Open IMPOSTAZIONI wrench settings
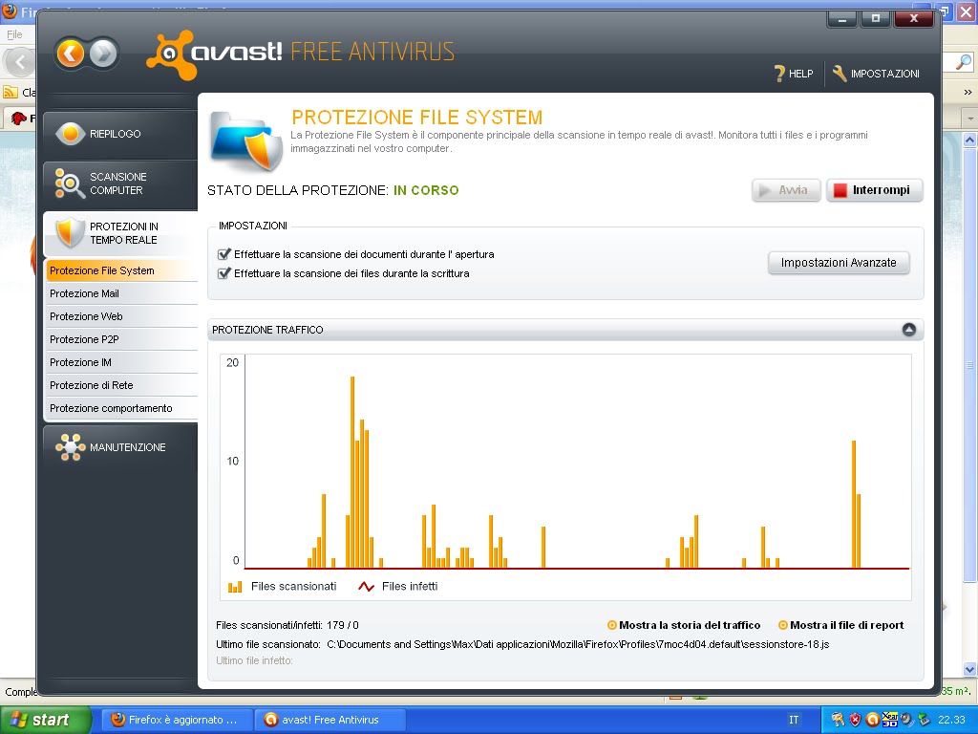Image resolution: width=978 pixels, height=734 pixels. (876, 74)
